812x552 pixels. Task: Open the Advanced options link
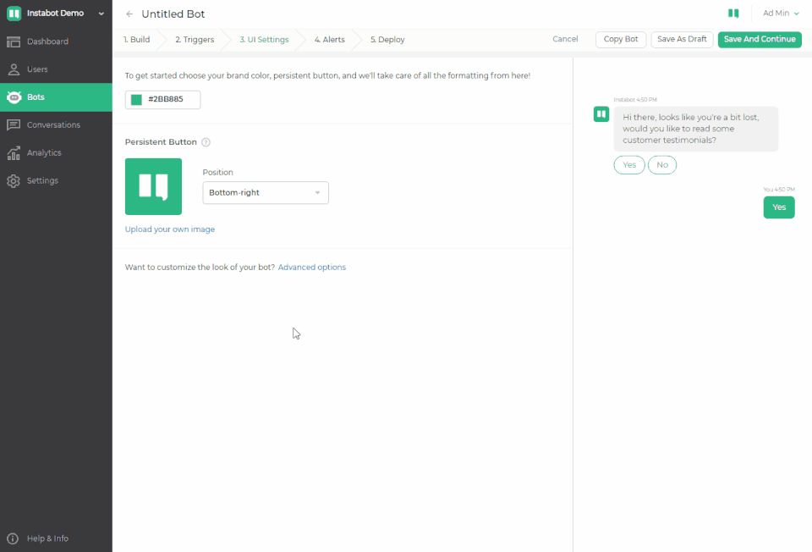[312, 268]
